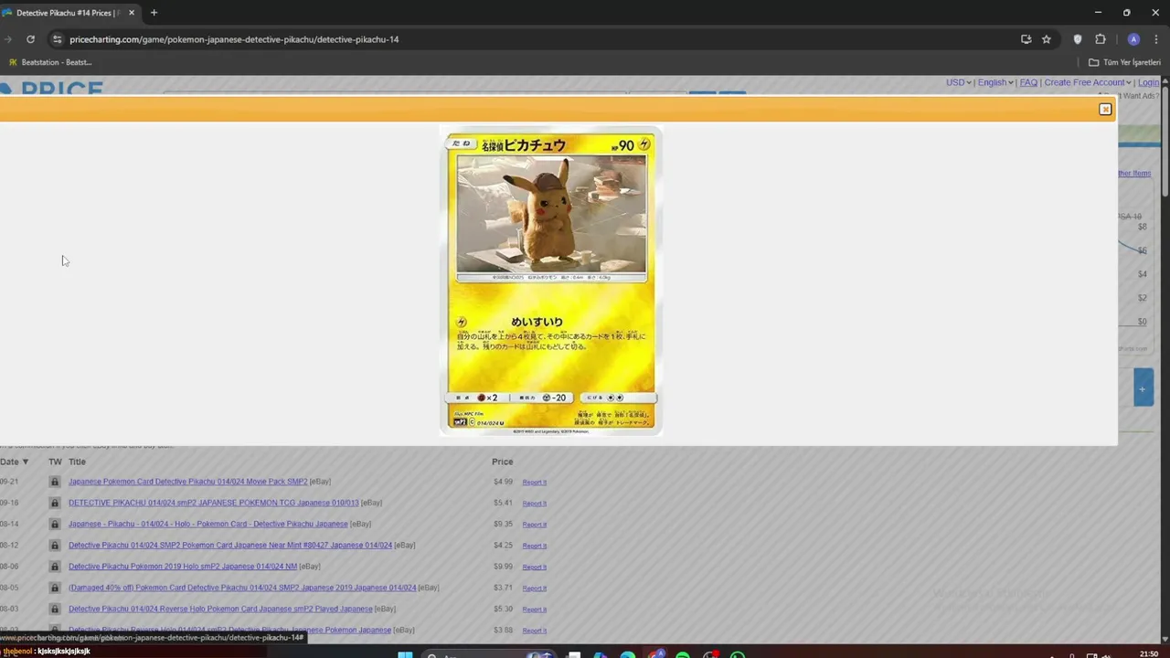Click the lock icon on the 08-14 row
Screen dimensions: 1170x658
point(55,525)
